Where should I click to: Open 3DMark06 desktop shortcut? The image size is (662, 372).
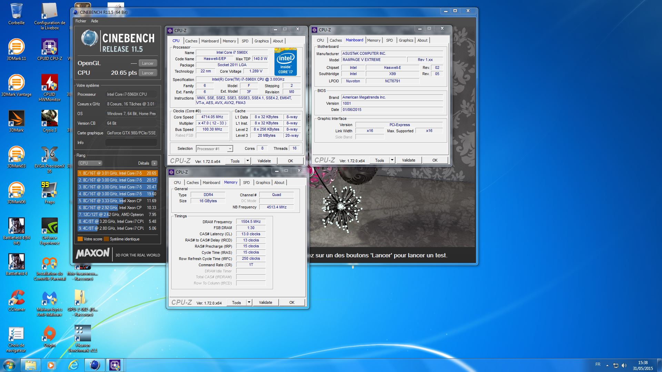[x=16, y=193]
